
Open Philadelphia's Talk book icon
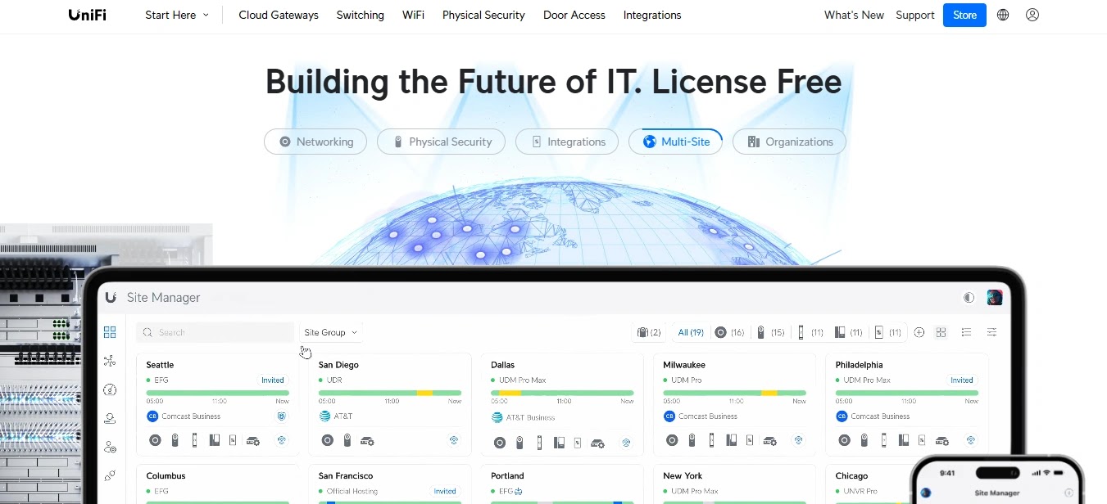tap(904, 440)
